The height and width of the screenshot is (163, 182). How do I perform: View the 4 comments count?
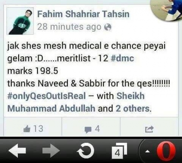(x=97, y=129)
